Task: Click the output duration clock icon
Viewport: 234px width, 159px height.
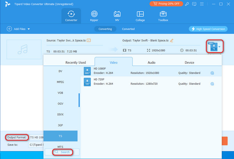Action: (x=182, y=50)
